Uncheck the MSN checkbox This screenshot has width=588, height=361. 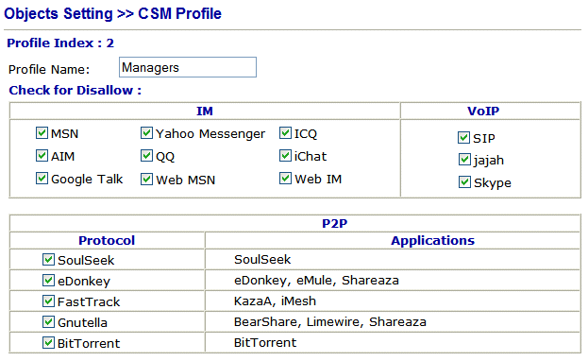click(x=42, y=132)
